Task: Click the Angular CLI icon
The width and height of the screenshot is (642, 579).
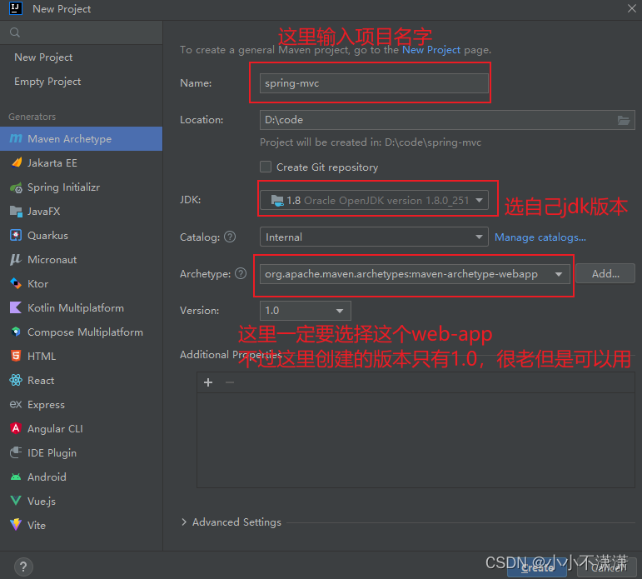Action: 16,428
